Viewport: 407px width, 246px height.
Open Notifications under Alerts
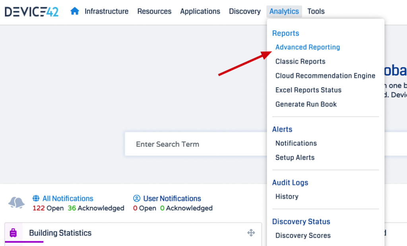coord(296,143)
